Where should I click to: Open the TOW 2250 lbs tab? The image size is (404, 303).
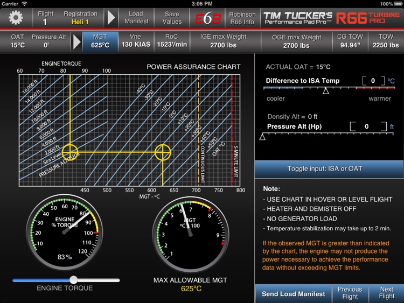click(386, 41)
